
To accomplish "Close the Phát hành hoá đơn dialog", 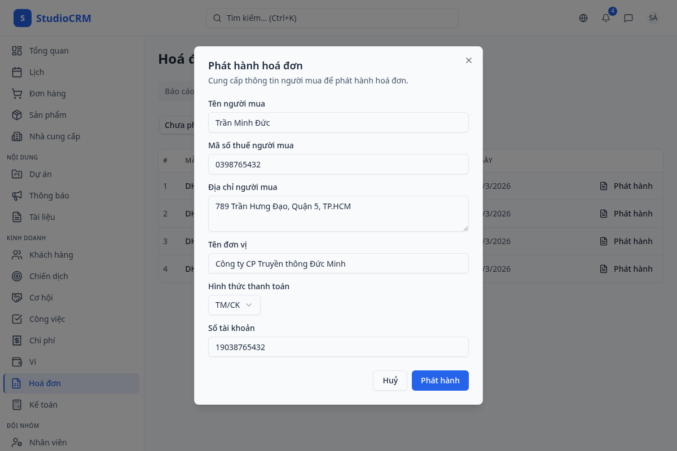I will pyautogui.click(x=469, y=60).
